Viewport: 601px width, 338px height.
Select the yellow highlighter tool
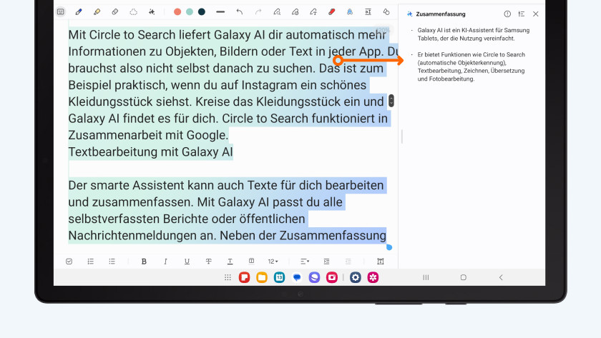pyautogui.click(x=97, y=12)
